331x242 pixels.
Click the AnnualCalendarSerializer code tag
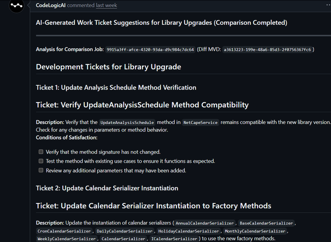coord(205,223)
